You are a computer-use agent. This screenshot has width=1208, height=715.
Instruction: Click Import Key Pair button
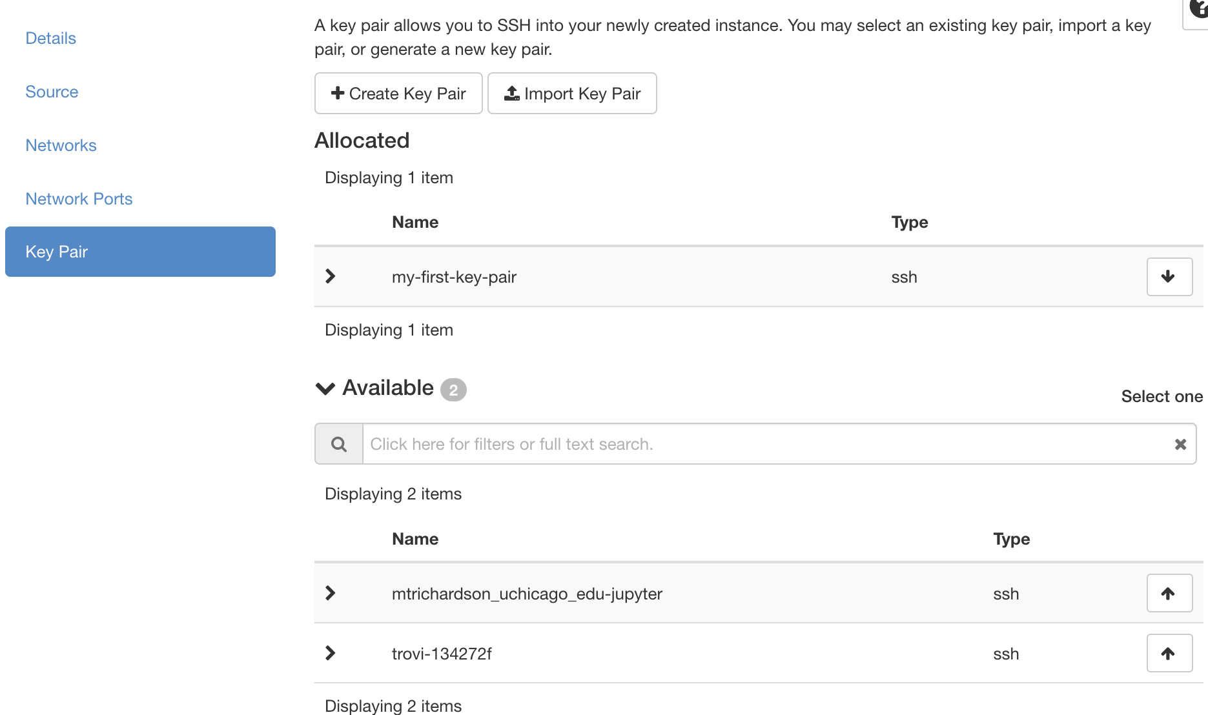pos(572,94)
